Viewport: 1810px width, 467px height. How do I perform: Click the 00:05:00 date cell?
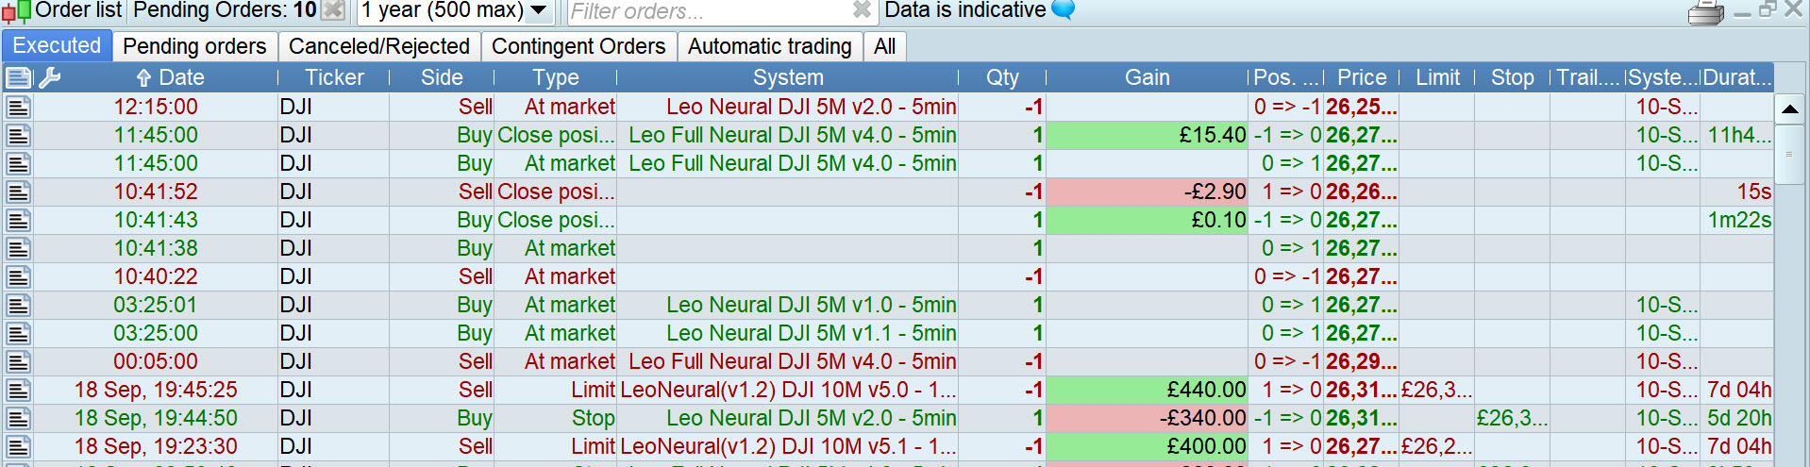[156, 361]
